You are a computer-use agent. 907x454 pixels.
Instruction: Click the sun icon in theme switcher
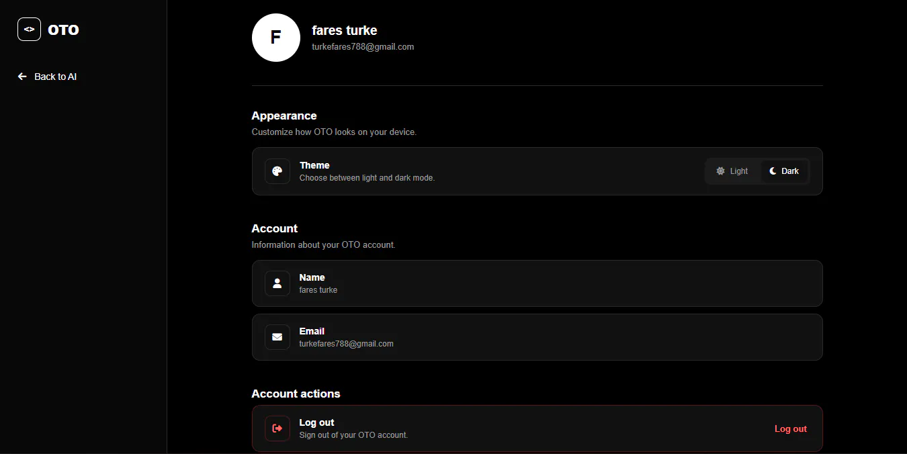721,171
